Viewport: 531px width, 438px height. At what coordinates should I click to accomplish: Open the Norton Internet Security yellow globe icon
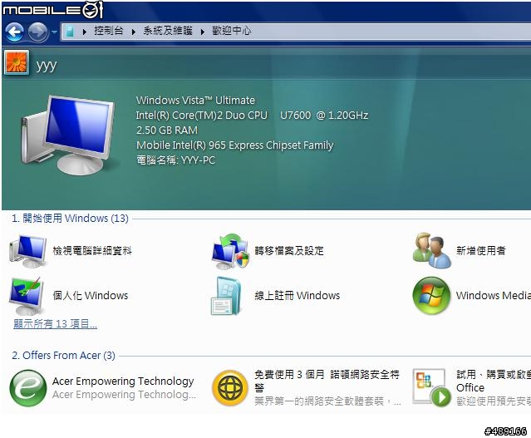(230, 388)
